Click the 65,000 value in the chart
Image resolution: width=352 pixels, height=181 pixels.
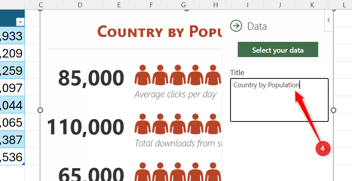point(91,175)
